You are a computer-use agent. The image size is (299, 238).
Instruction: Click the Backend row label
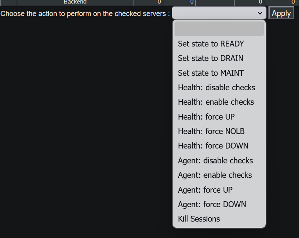[x=75, y=2]
